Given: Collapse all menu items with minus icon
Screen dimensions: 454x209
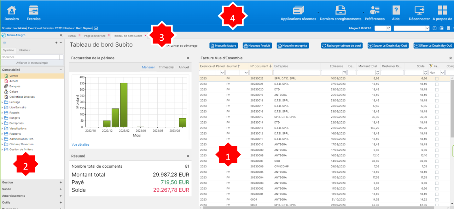Looking at the screenshot, I should pos(61,43).
